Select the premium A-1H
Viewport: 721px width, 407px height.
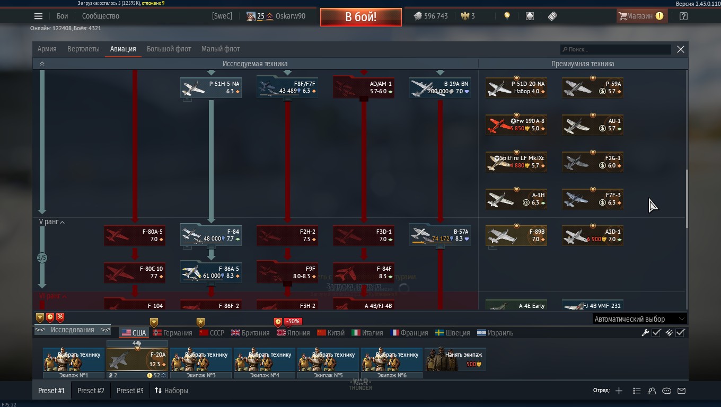(x=516, y=199)
